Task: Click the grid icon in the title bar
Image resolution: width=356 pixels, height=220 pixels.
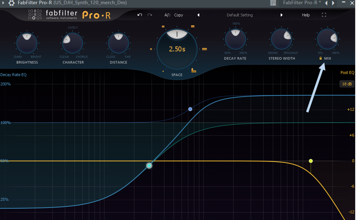Action: coord(273,3)
